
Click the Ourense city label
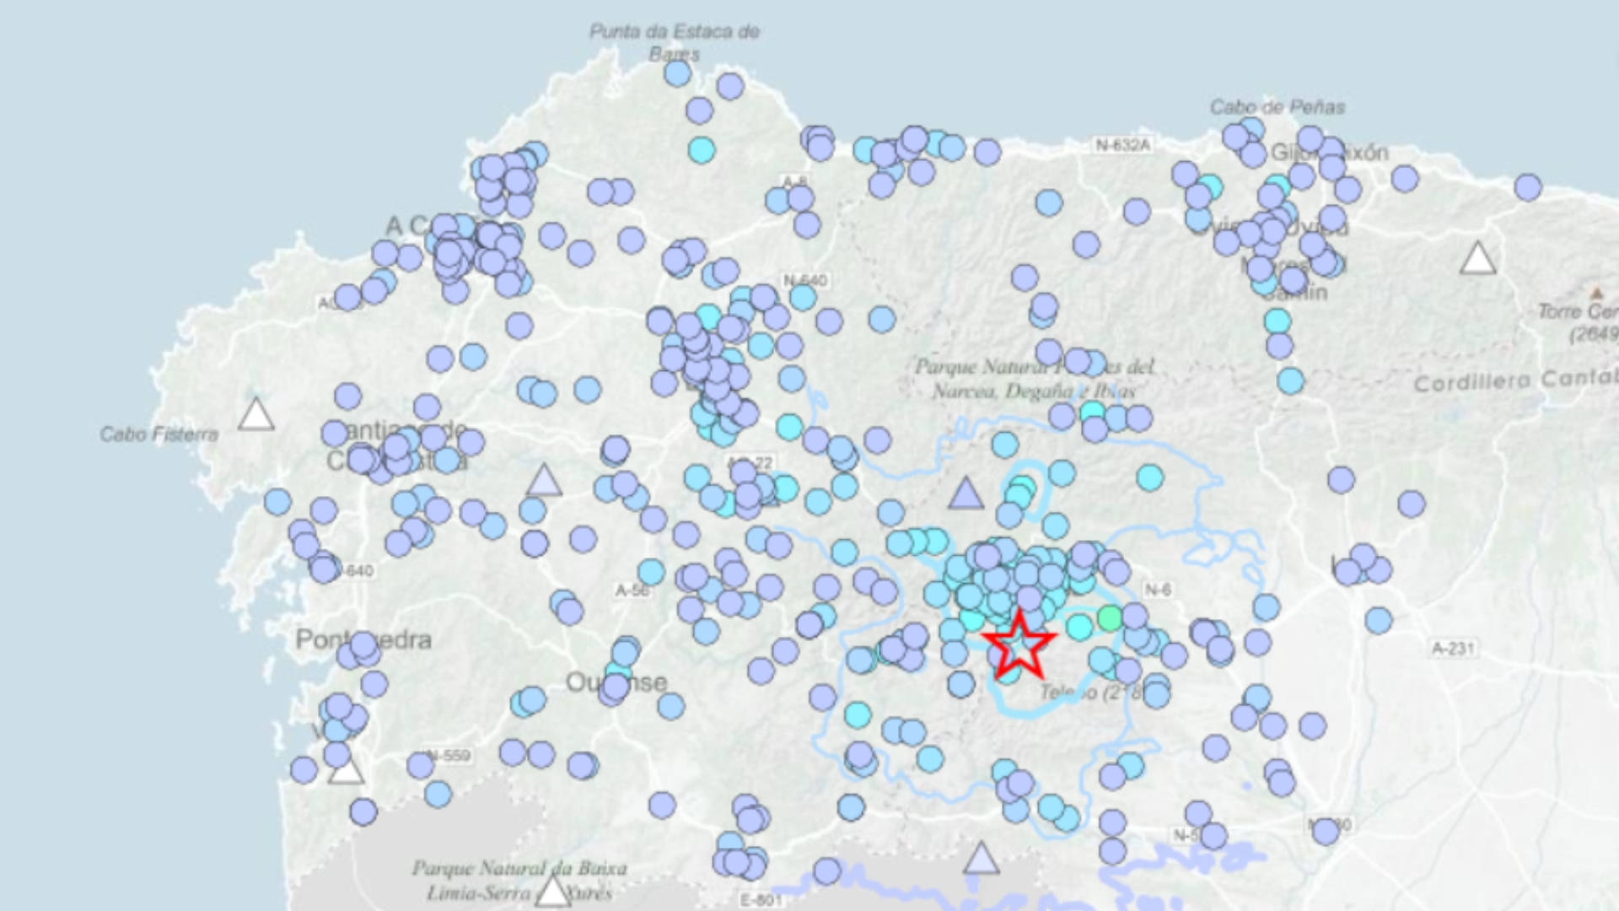(x=616, y=682)
